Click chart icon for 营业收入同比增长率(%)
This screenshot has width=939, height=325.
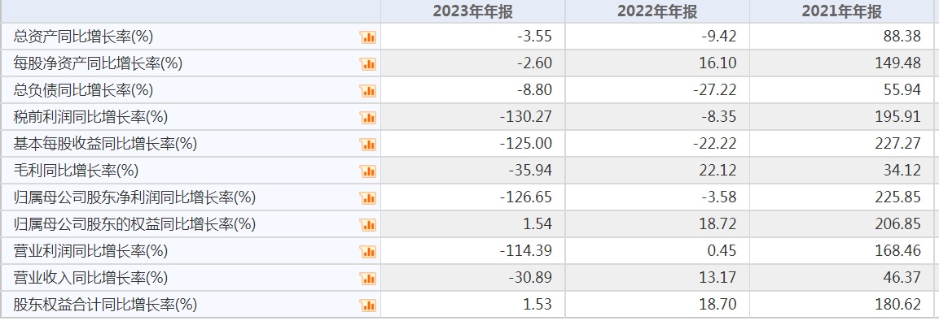point(367,279)
